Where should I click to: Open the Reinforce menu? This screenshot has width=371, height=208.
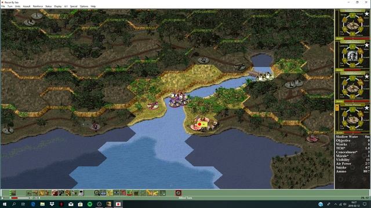pyautogui.click(x=38, y=6)
